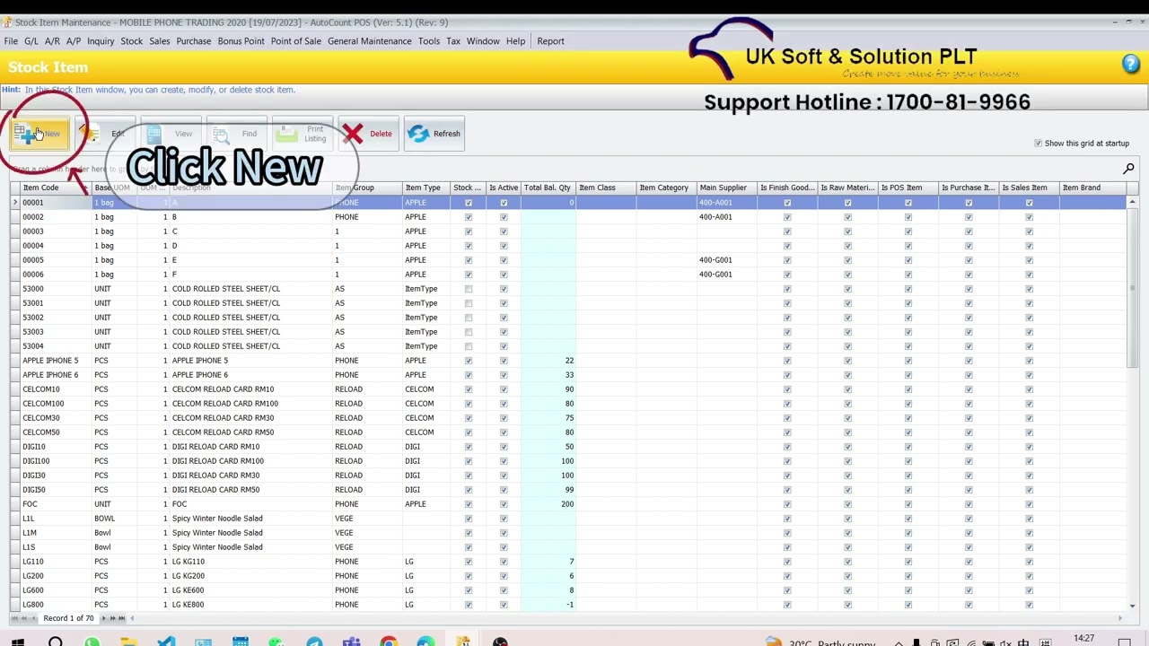Open Print Listing from the toolbar
Image resolution: width=1149 pixels, height=646 pixels.
tap(303, 134)
